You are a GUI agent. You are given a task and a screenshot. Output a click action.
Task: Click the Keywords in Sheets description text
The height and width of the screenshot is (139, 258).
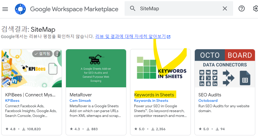click(160, 111)
